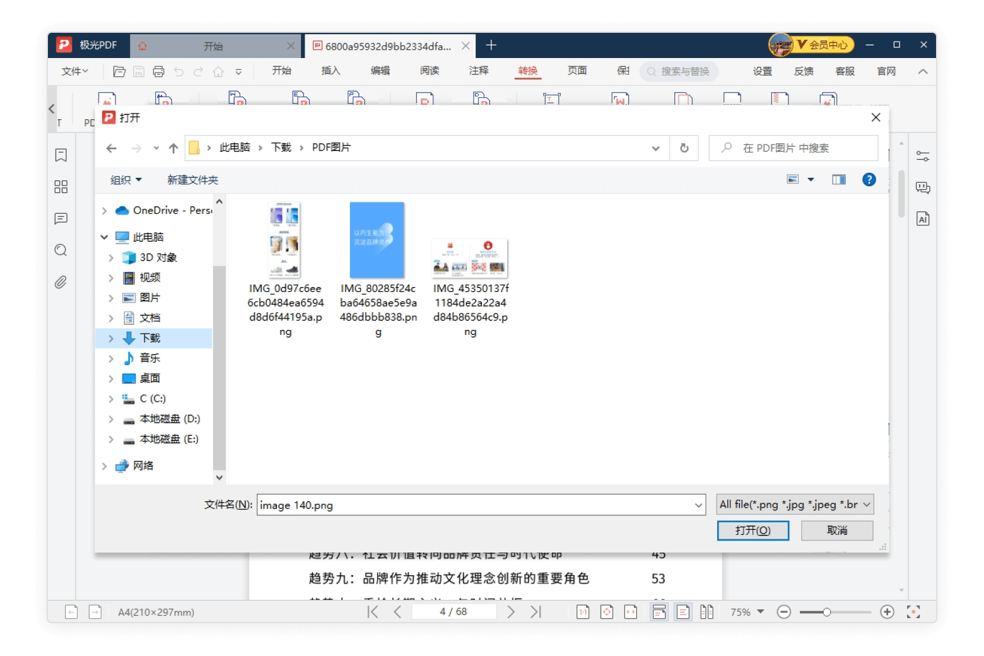The height and width of the screenshot is (656, 984).
Task: Open the file type filter dropdown
Action: click(x=795, y=505)
